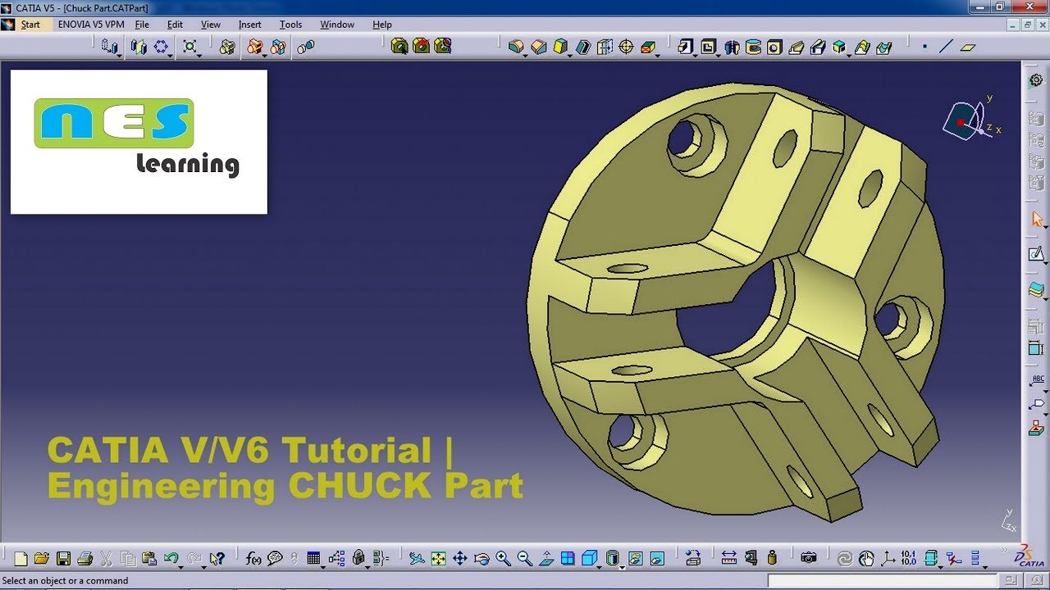Start the Sketcher from right sidebar
Screen dimensions: 1050x590
point(1036,254)
